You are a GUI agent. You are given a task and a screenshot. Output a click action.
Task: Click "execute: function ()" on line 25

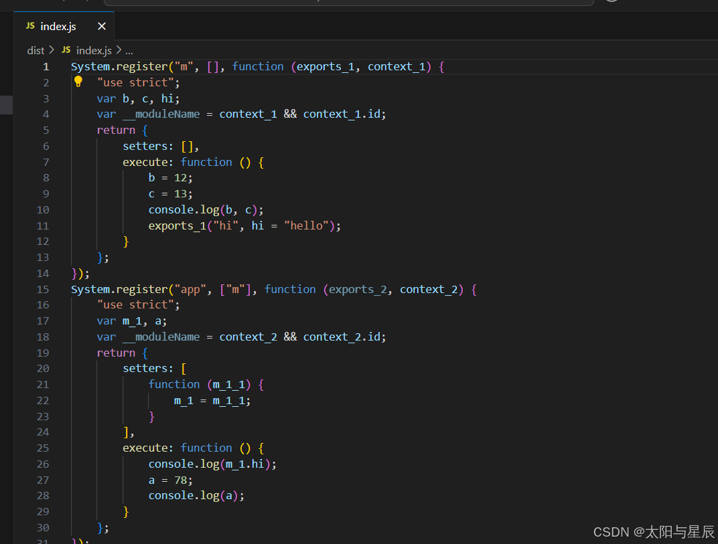[187, 448]
